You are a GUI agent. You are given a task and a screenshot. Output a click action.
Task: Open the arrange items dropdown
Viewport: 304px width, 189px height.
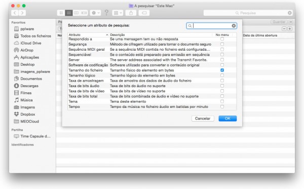(x=118, y=13)
